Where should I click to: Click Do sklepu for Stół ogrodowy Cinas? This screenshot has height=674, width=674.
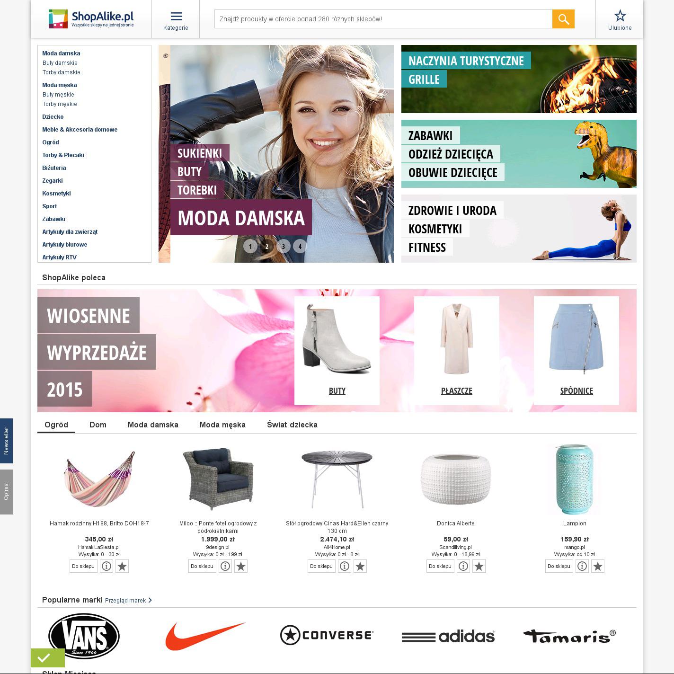321,566
